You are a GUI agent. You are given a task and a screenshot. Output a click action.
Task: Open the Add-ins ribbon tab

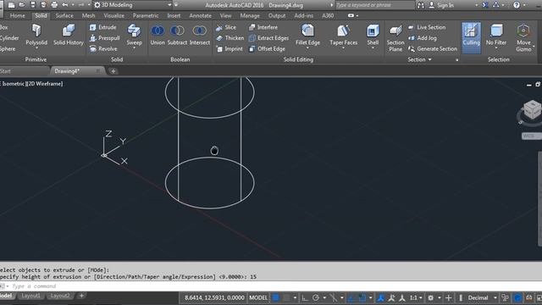click(303, 16)
